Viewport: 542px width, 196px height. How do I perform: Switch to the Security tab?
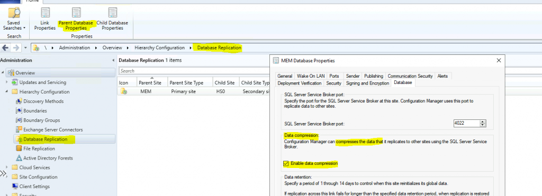(x=333, y=83)
